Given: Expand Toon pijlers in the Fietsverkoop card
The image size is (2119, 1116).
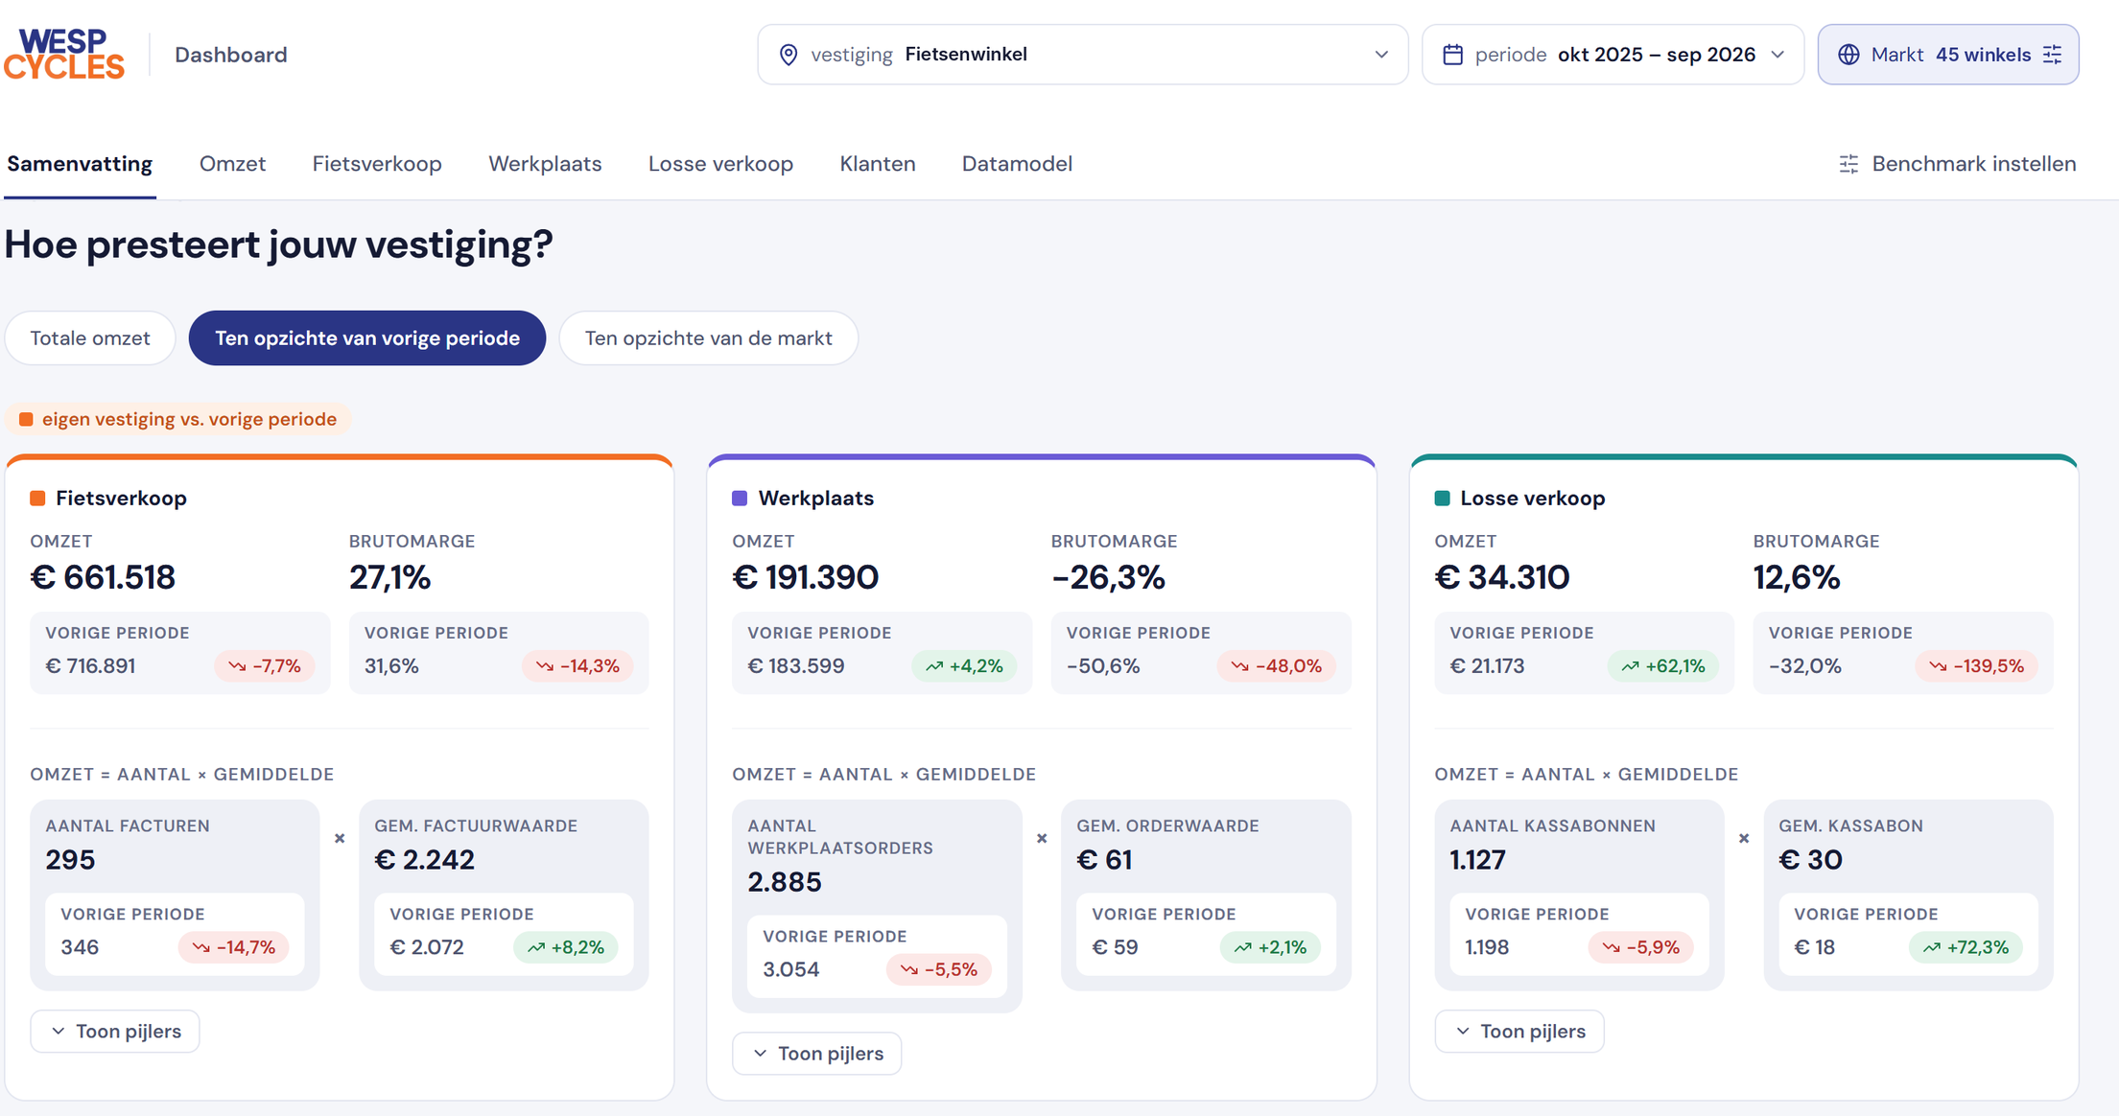Looking at the screenshot, I should click(115, 1031).
